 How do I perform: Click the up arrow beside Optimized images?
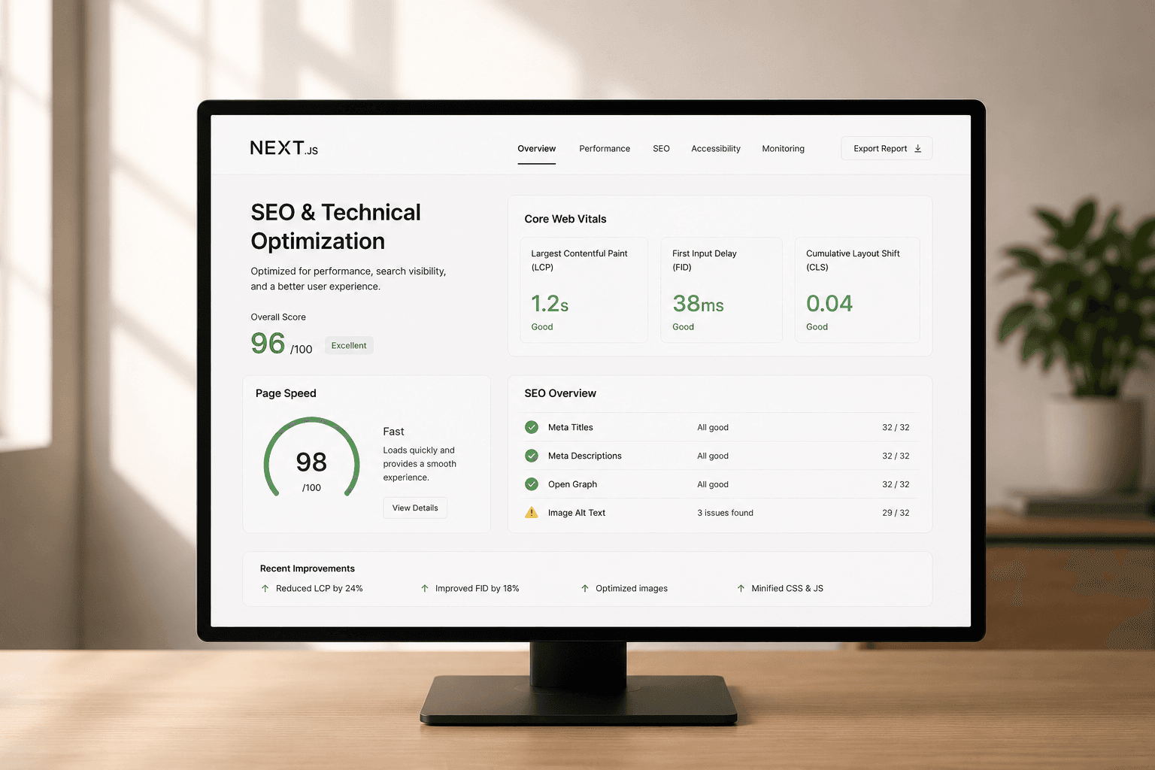(585, 589)
